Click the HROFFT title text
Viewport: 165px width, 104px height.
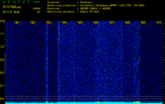16,2
